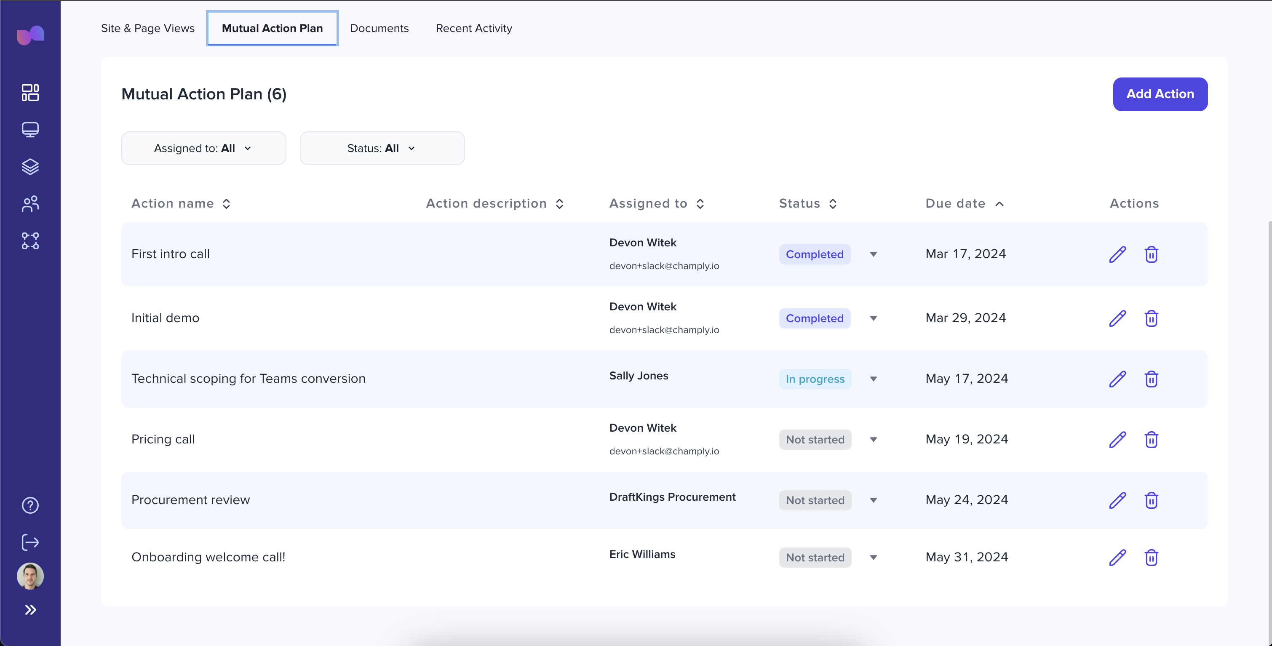1272x646 pixels.
Task: Open the Status: All filter
Action: click(382, 148)
